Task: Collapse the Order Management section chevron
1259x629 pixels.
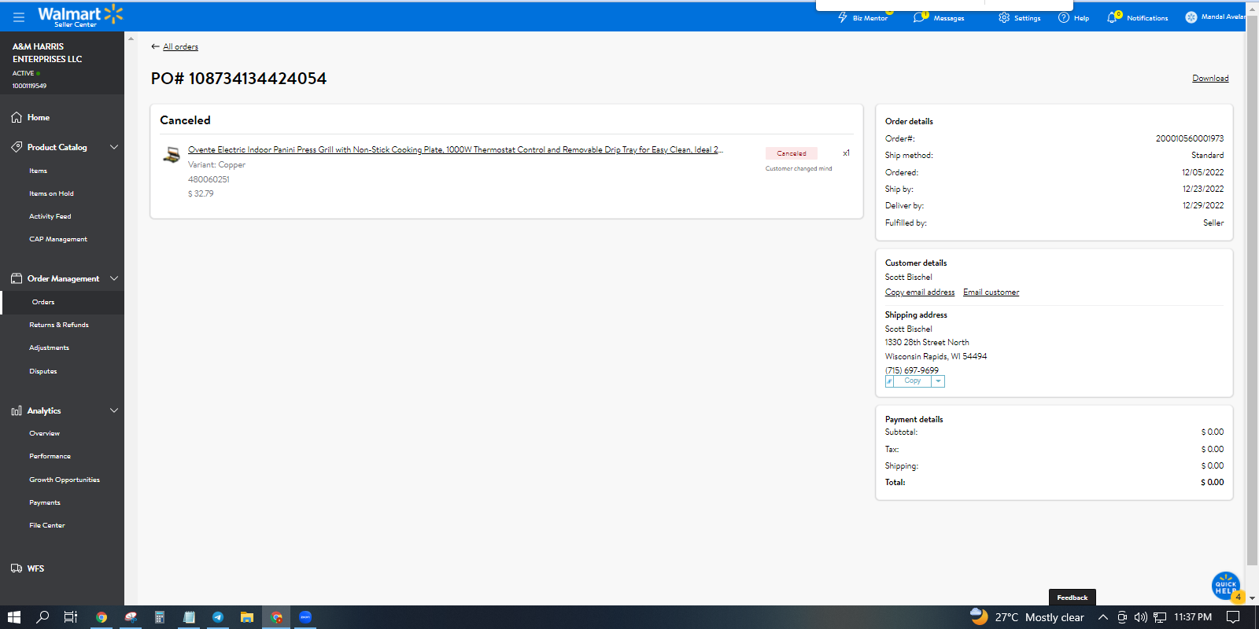Action: pos(114,278)
